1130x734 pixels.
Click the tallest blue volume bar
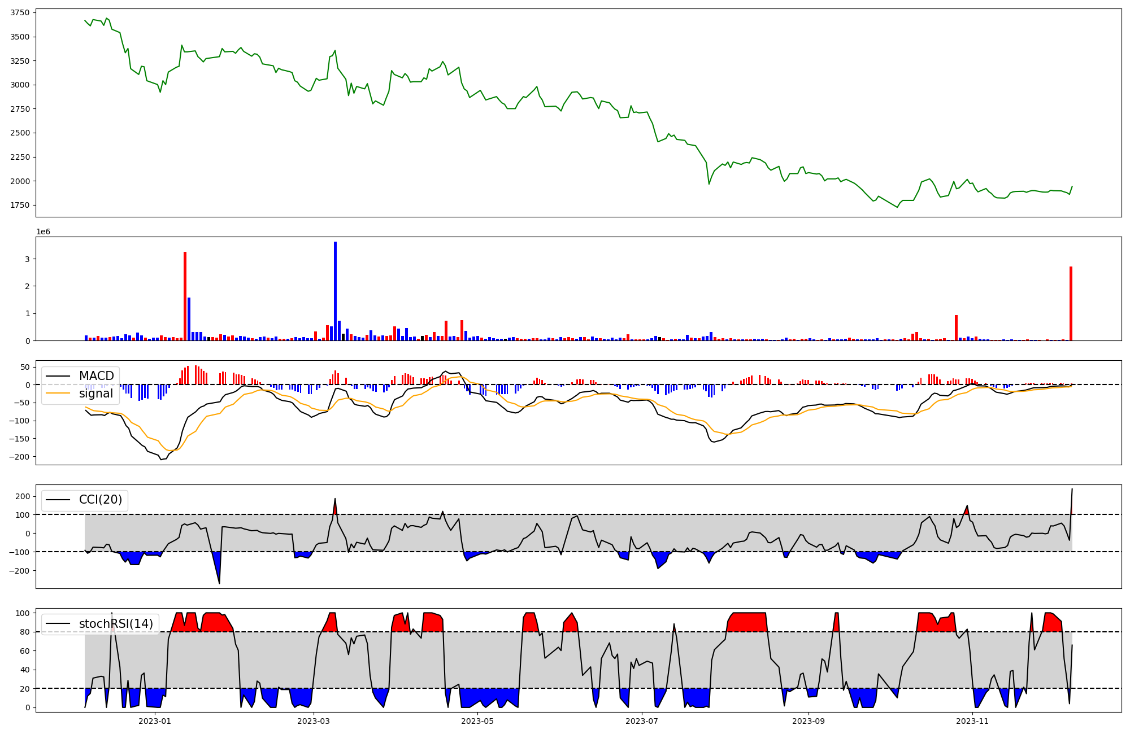point(335,291)
